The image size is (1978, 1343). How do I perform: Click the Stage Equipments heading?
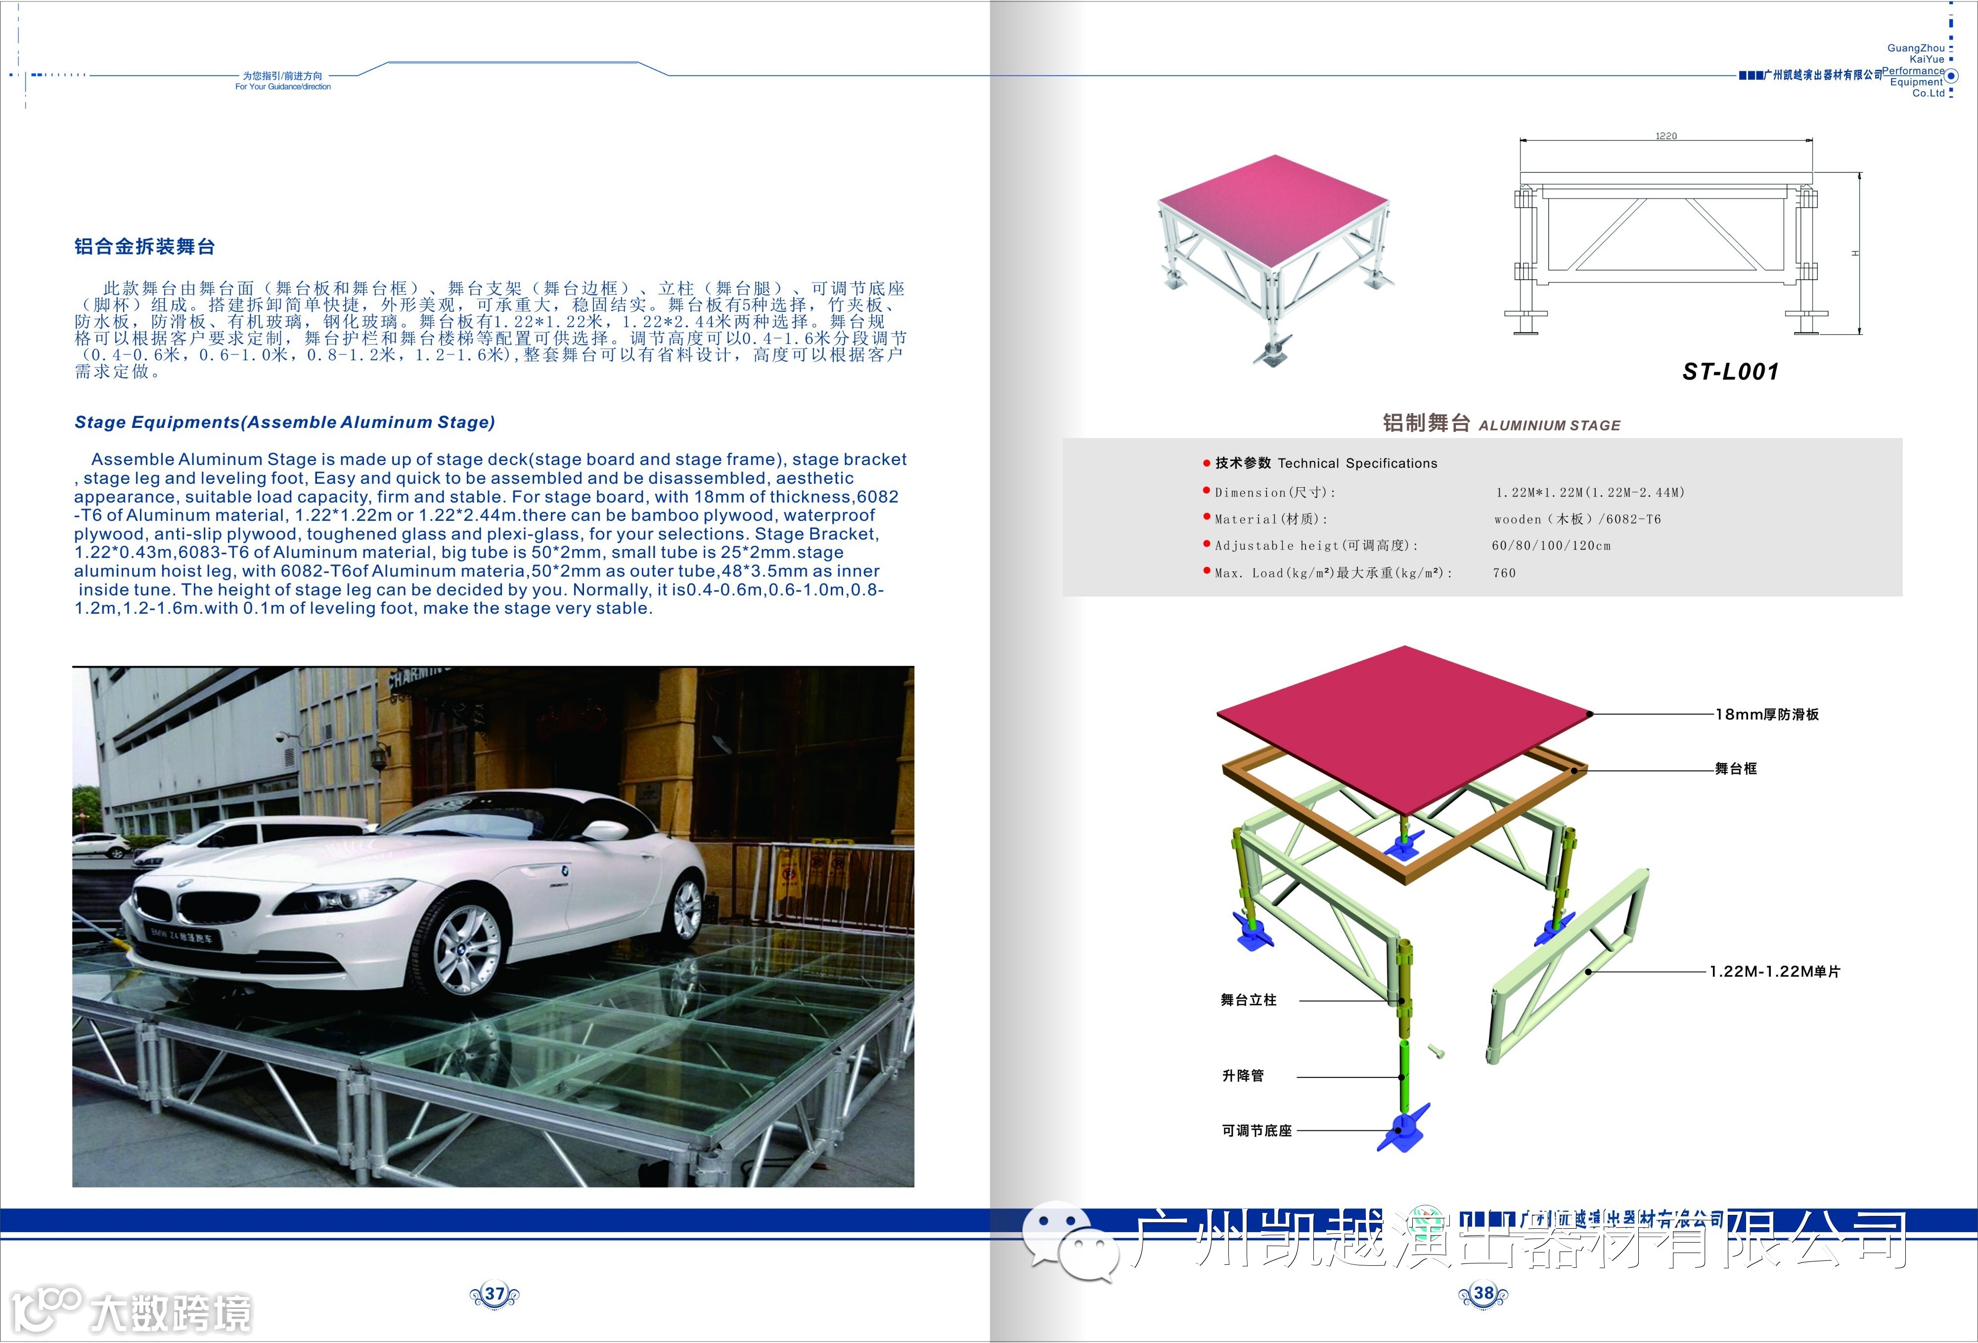(284, 422)
